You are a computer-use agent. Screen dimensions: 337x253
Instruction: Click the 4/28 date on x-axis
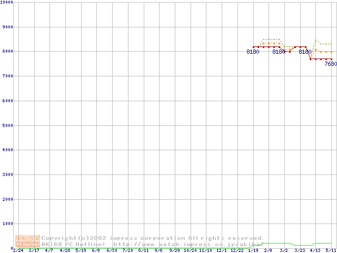pos(65,250)
